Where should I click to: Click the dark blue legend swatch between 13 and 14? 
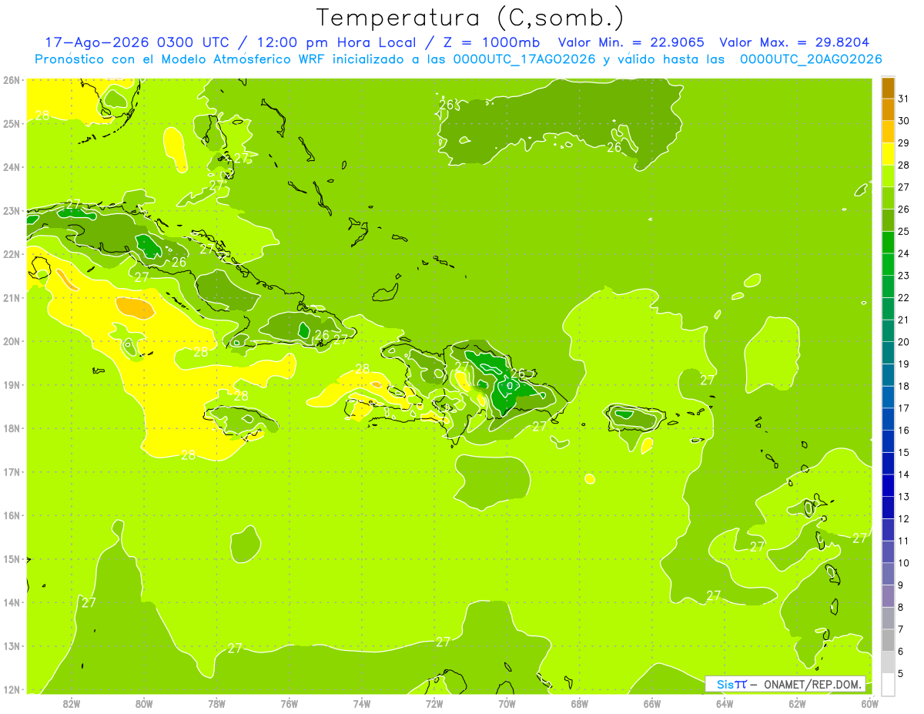888,485
